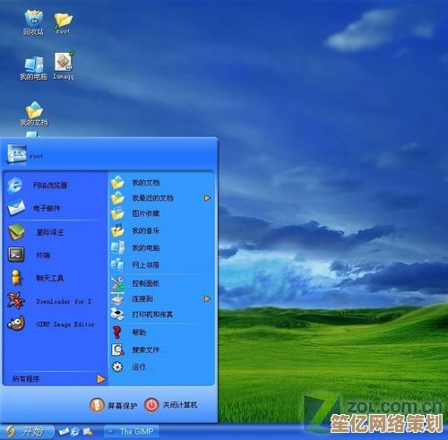Open the 我的电脑 desktop icon

tap(33, 68)
